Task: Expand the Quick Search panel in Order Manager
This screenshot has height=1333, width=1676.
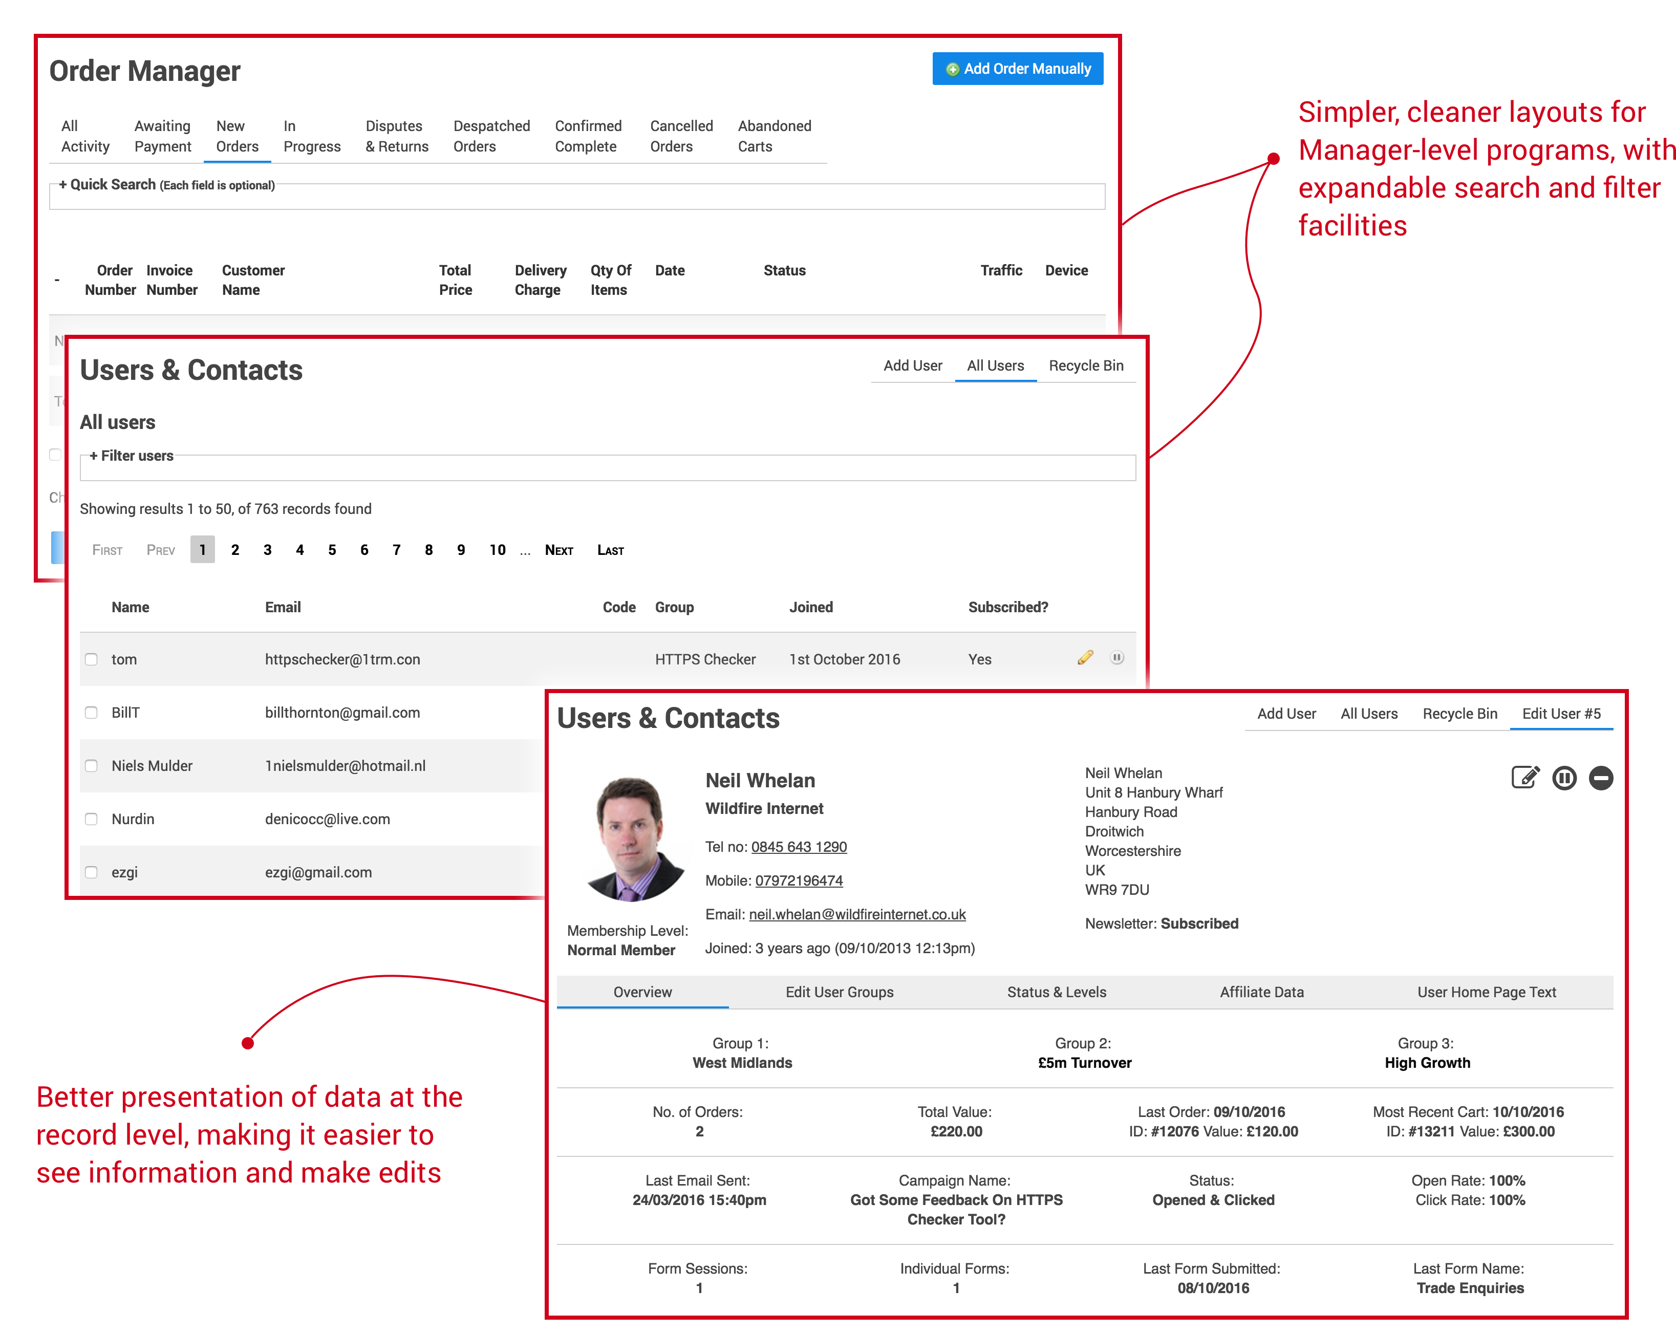Action: tap(166, 185)
